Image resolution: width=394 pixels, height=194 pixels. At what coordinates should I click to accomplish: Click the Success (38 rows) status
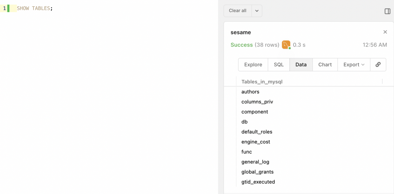point(254,45)
